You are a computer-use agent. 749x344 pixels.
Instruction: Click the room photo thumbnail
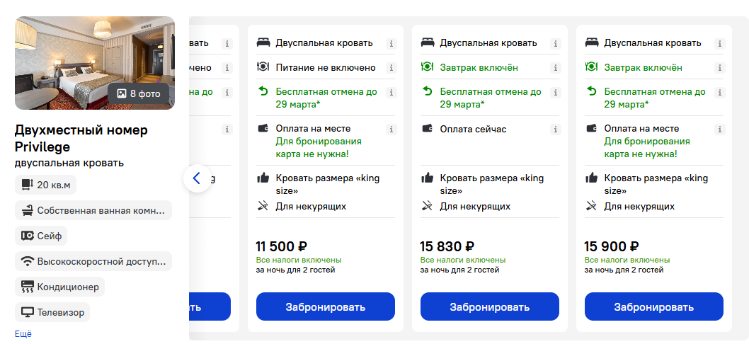tap(95, 63)
